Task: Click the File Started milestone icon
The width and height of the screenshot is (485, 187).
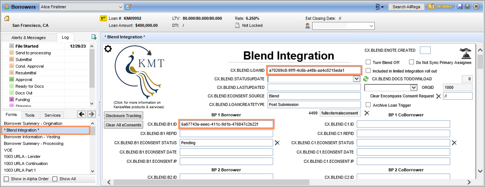Action: pyautogui.click(x=12, y=46)
